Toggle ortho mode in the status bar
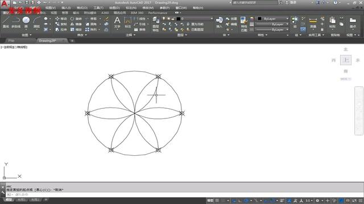 click(240, 201)
